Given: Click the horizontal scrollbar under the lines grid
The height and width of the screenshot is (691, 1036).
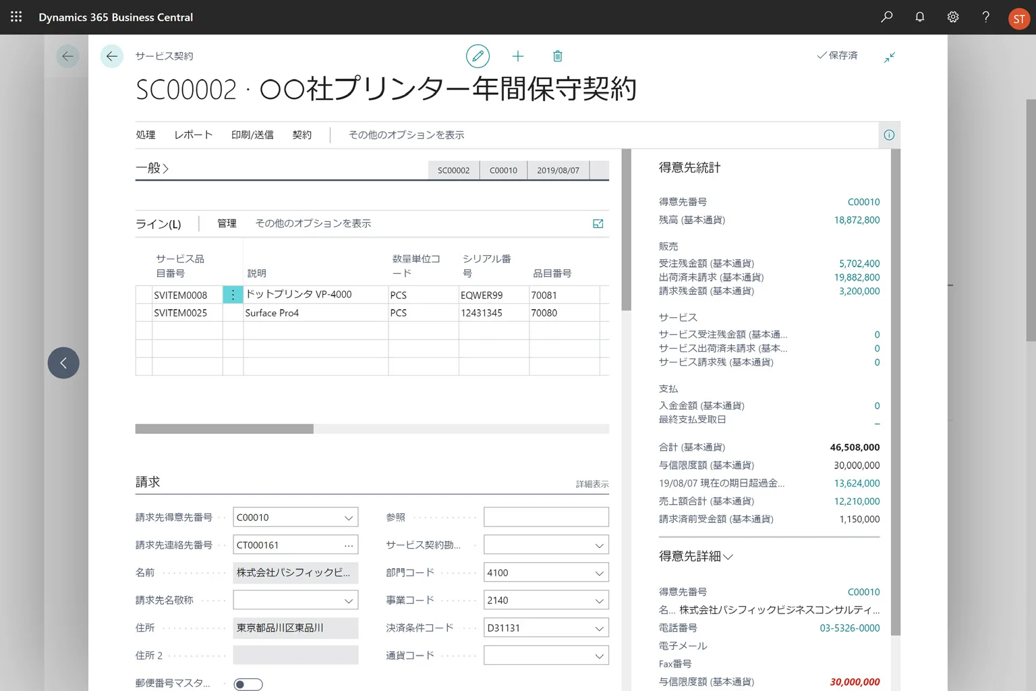Looking at the screenshot, I should tap(225, 429).
